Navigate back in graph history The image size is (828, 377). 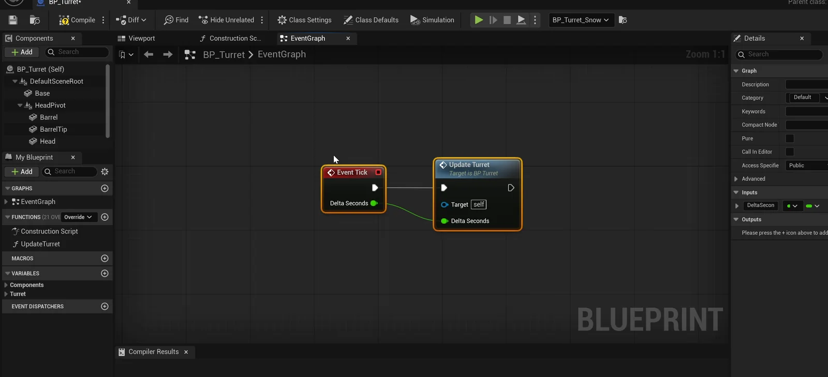click(149, 54)
